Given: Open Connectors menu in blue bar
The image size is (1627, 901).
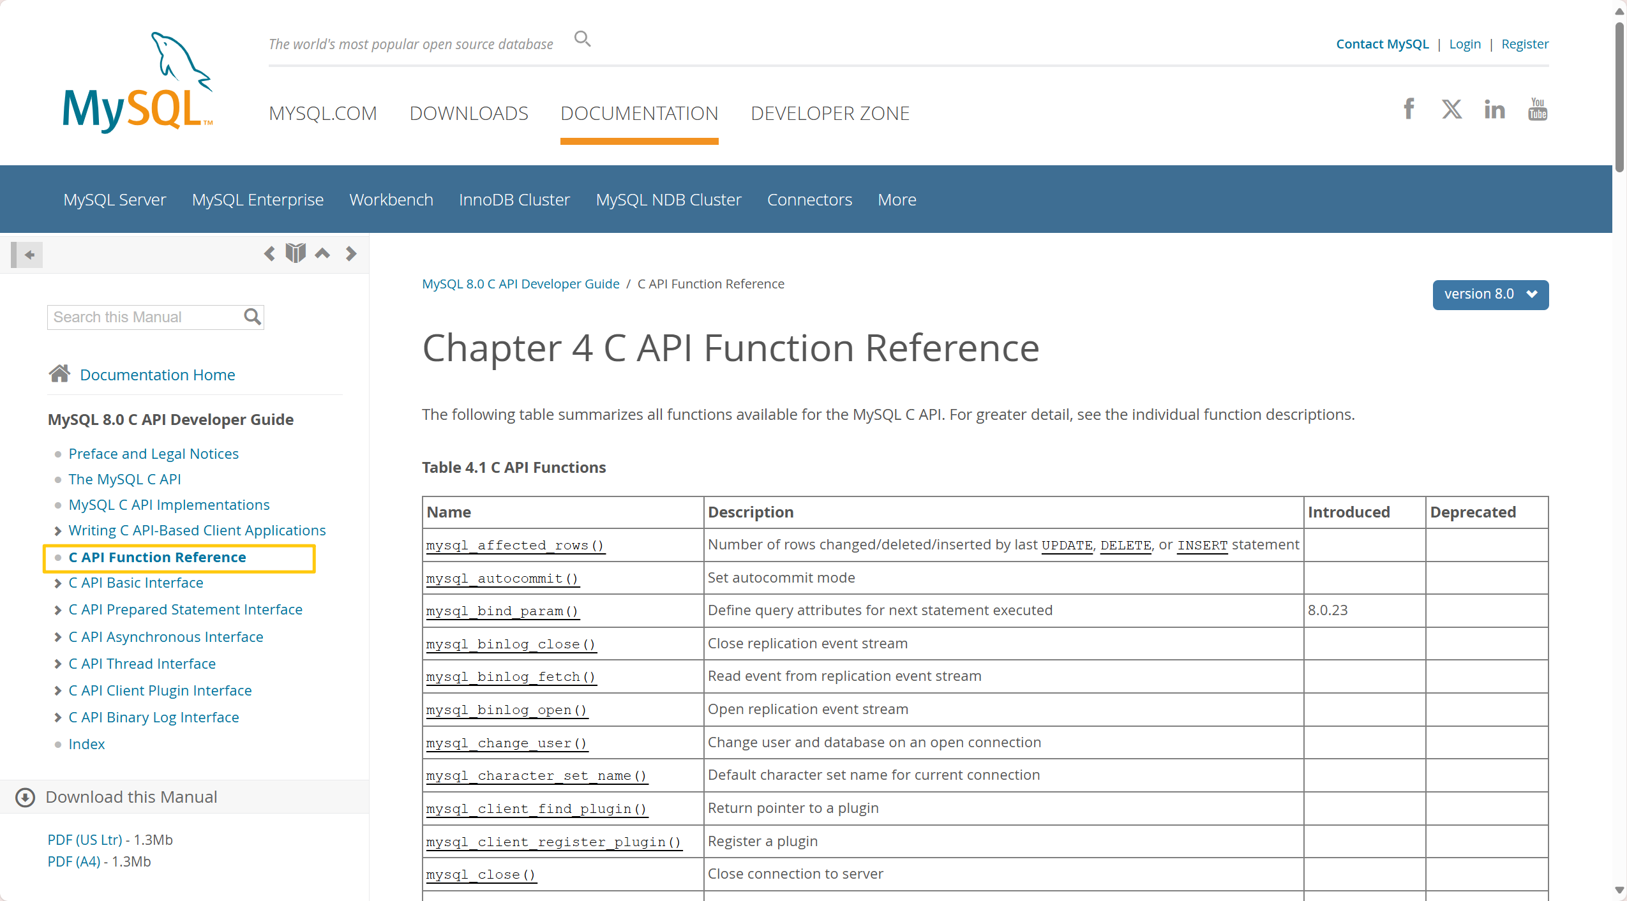Looking at the screenshot, I should click(809, 200).
